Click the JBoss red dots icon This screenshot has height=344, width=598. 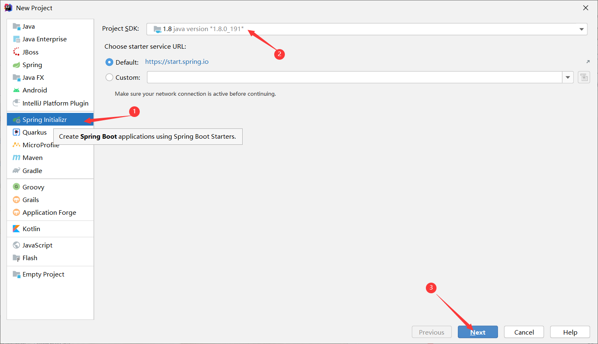[16, 52]
